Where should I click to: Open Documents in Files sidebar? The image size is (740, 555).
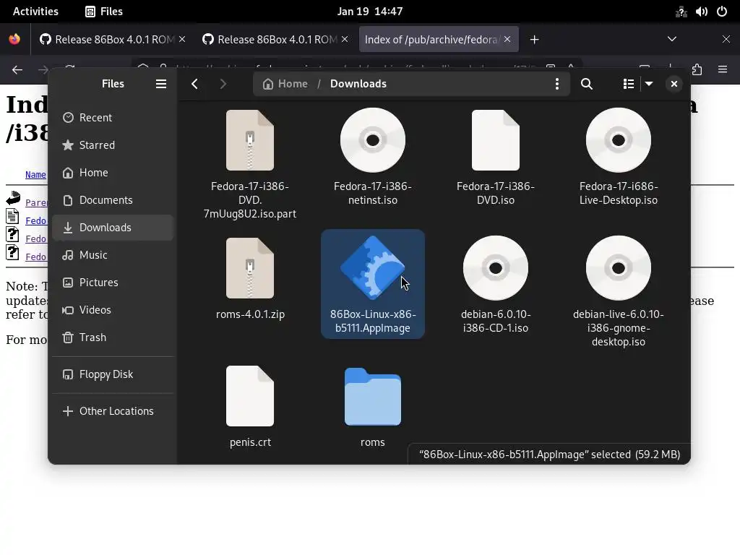[113, 200]
